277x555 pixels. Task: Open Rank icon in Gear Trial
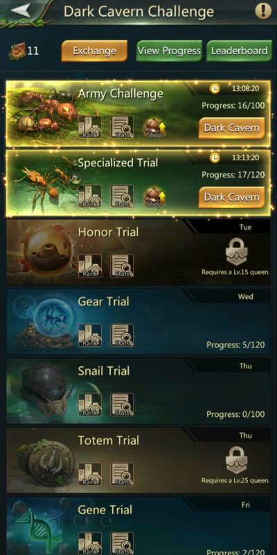(90, 335)
